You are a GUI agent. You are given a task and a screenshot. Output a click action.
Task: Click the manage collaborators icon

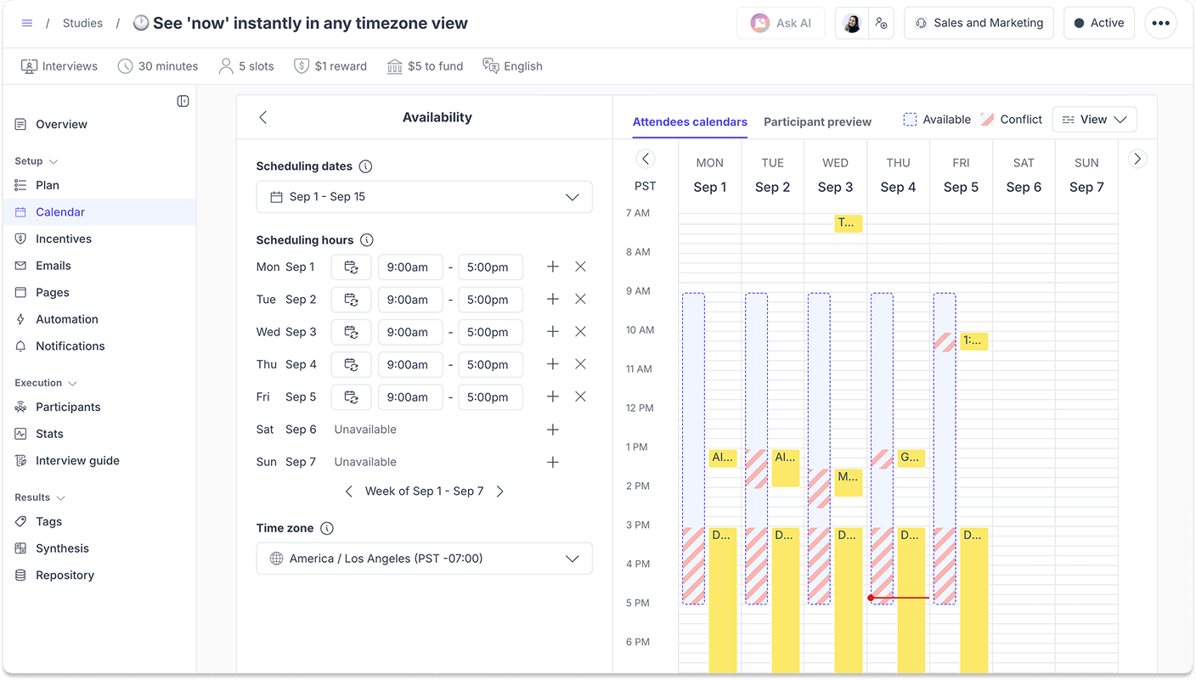882,23
